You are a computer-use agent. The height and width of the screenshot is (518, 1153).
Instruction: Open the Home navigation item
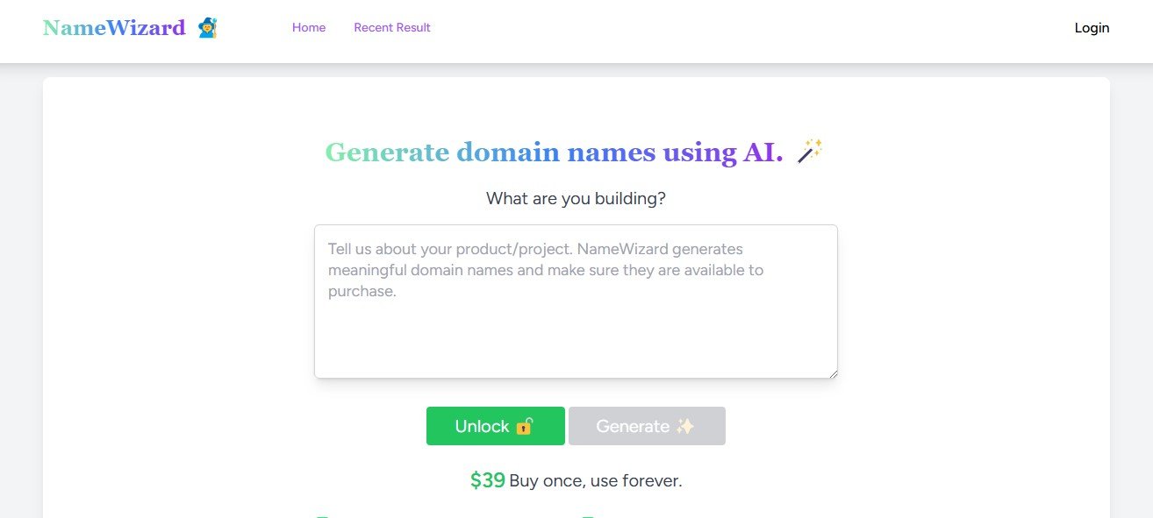[x=309, y=28]
